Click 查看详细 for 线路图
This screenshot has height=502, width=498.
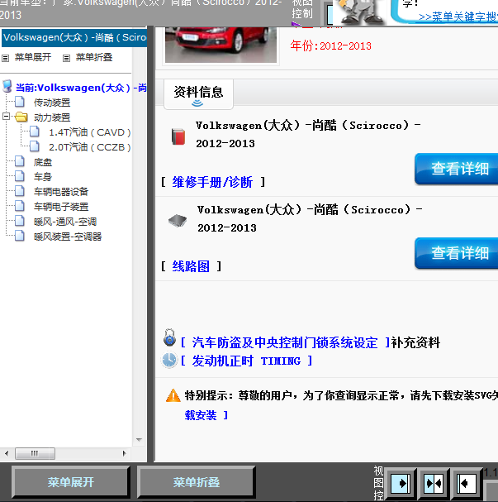457,253
